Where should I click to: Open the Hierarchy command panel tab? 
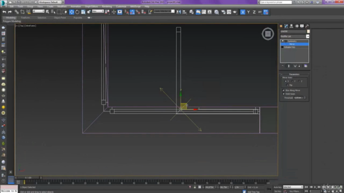(x=291, y=26)
